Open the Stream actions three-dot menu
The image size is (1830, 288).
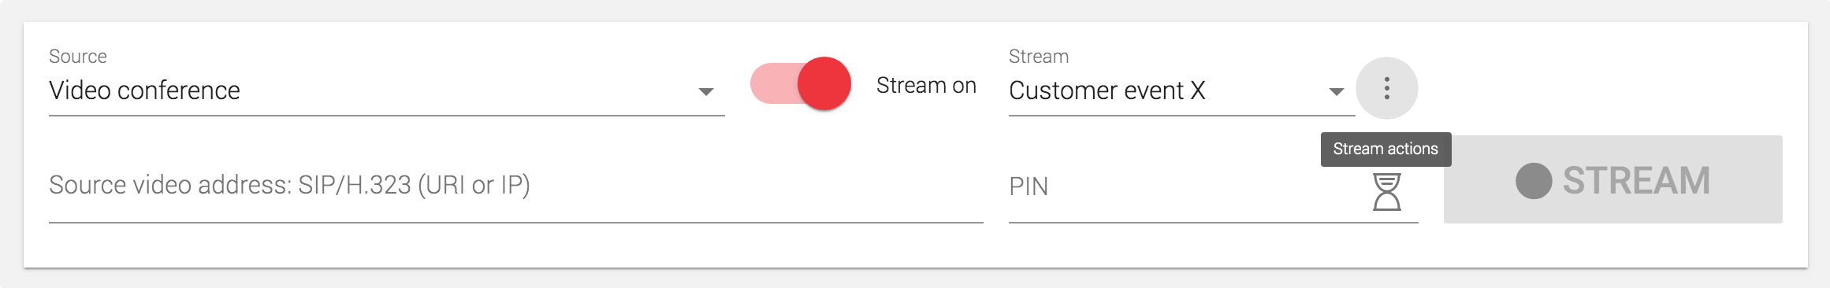coord(1386,88)
